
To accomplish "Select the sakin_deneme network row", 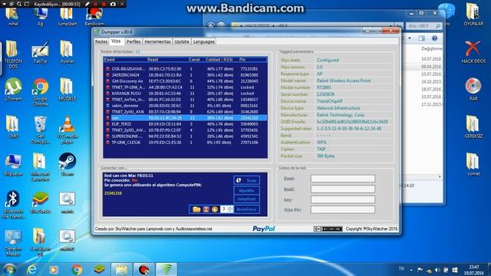I will pyautogui.click(x=186, y=106).
